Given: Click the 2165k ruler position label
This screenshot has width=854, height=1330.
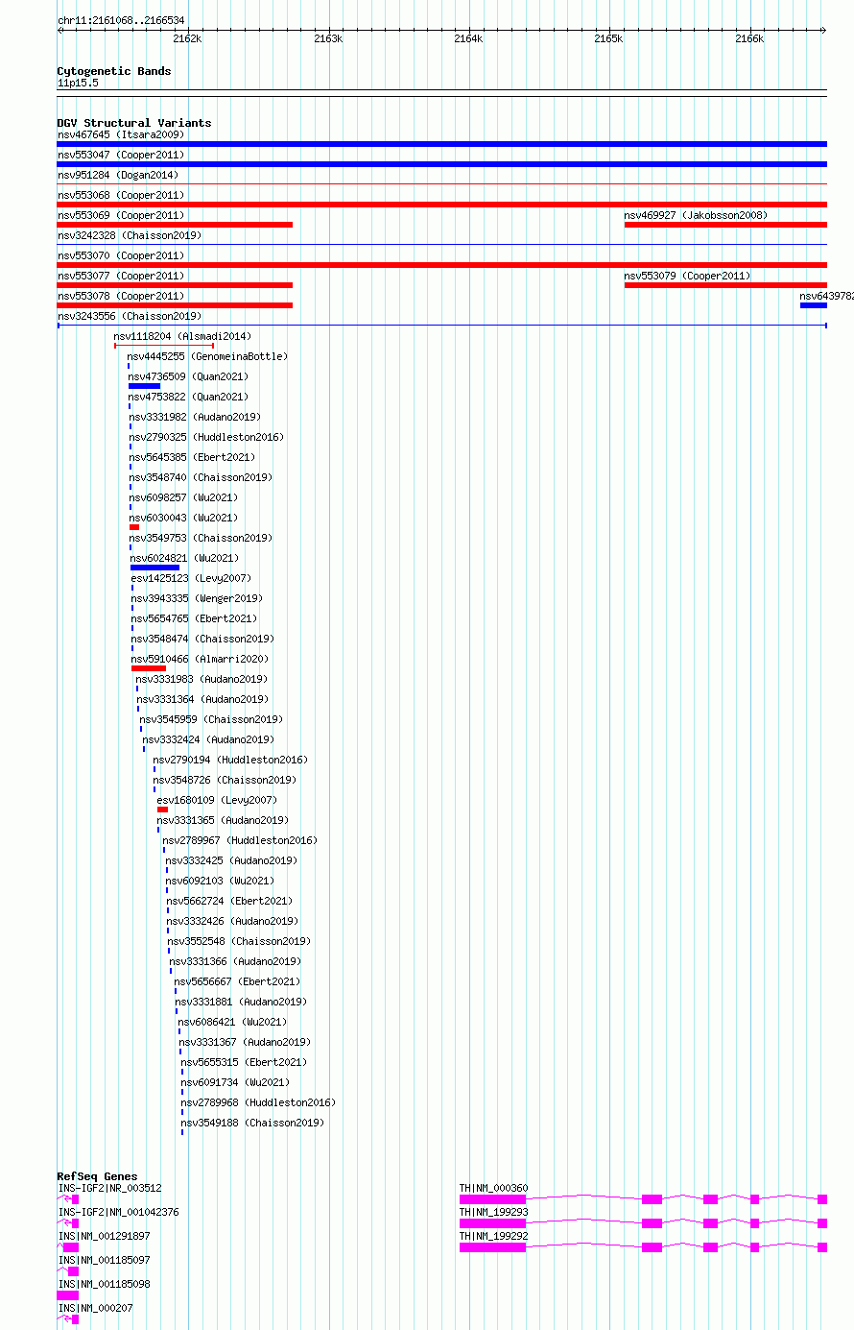Looking at the screenshot, I should (x=608, y=38).
